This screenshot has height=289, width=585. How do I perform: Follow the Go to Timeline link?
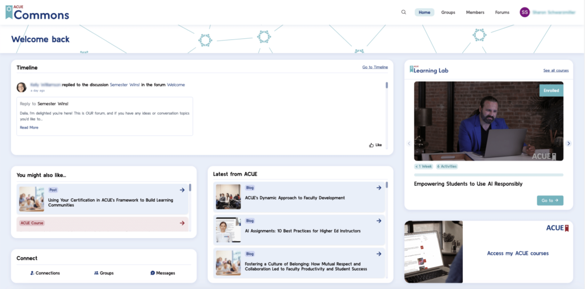point(375,67)
